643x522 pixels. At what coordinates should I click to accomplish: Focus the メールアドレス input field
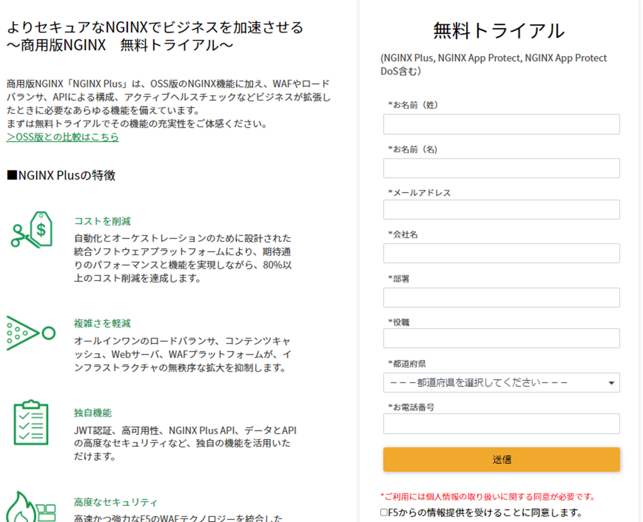click(501, 210)
